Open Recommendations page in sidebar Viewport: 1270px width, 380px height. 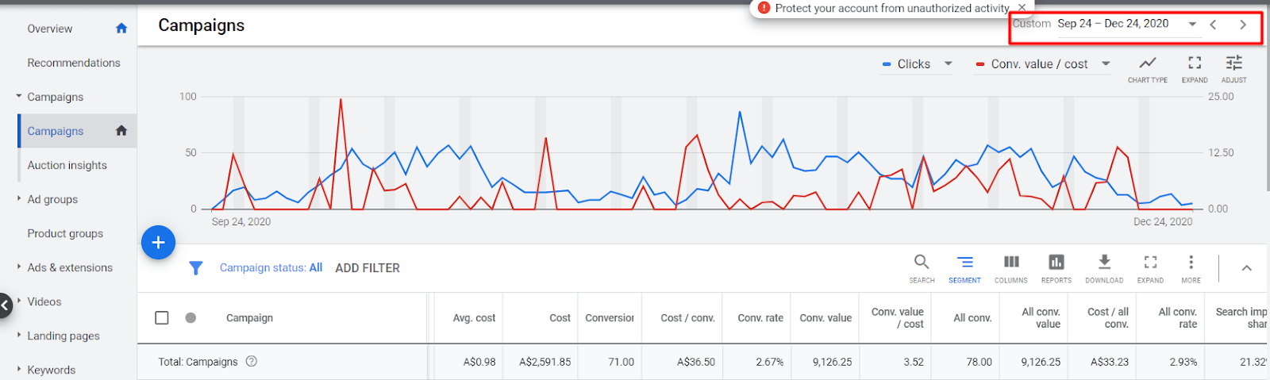[x=74, y=63]
